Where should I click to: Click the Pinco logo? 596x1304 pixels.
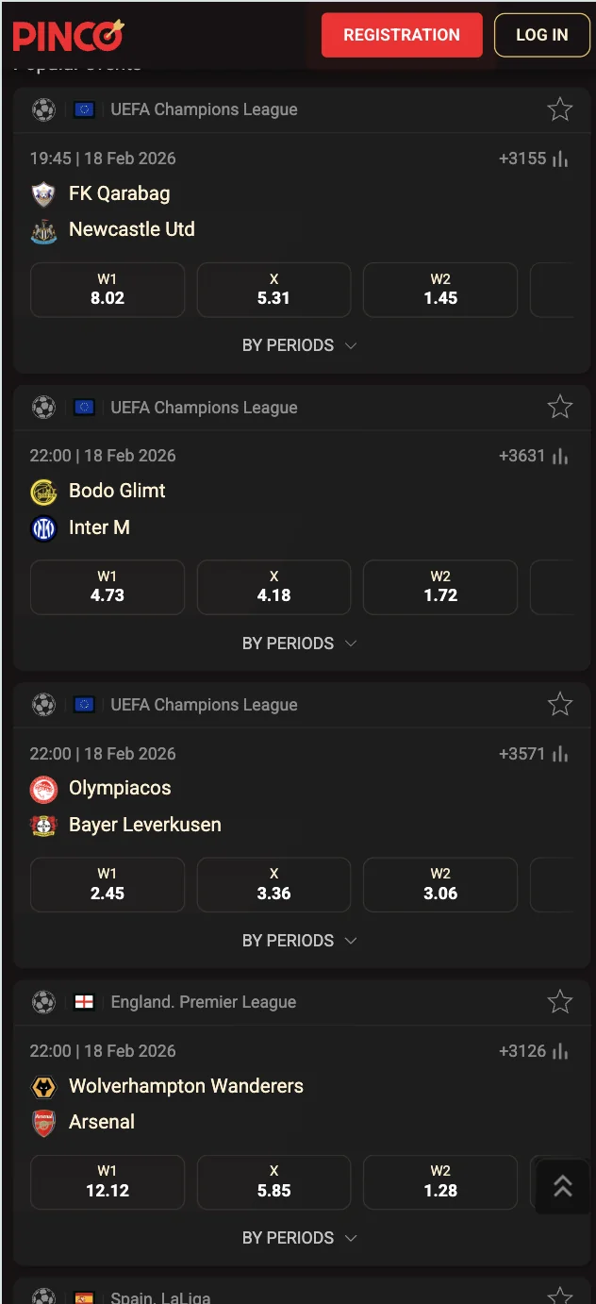[68, 36]
